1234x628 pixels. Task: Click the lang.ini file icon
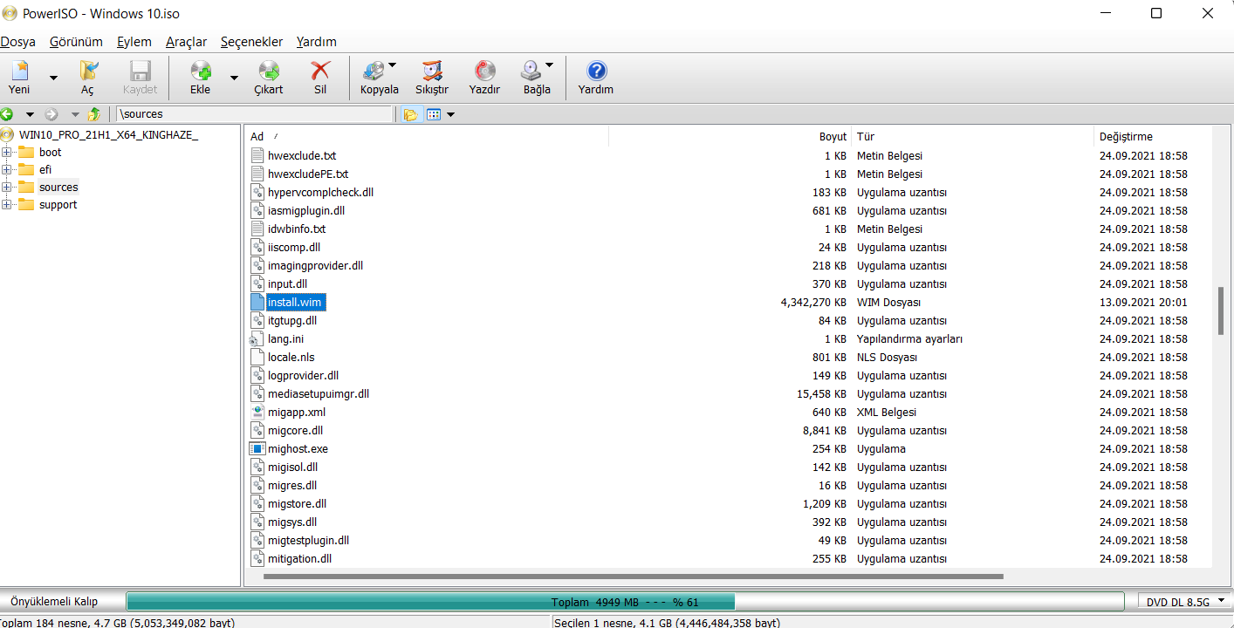257,338
